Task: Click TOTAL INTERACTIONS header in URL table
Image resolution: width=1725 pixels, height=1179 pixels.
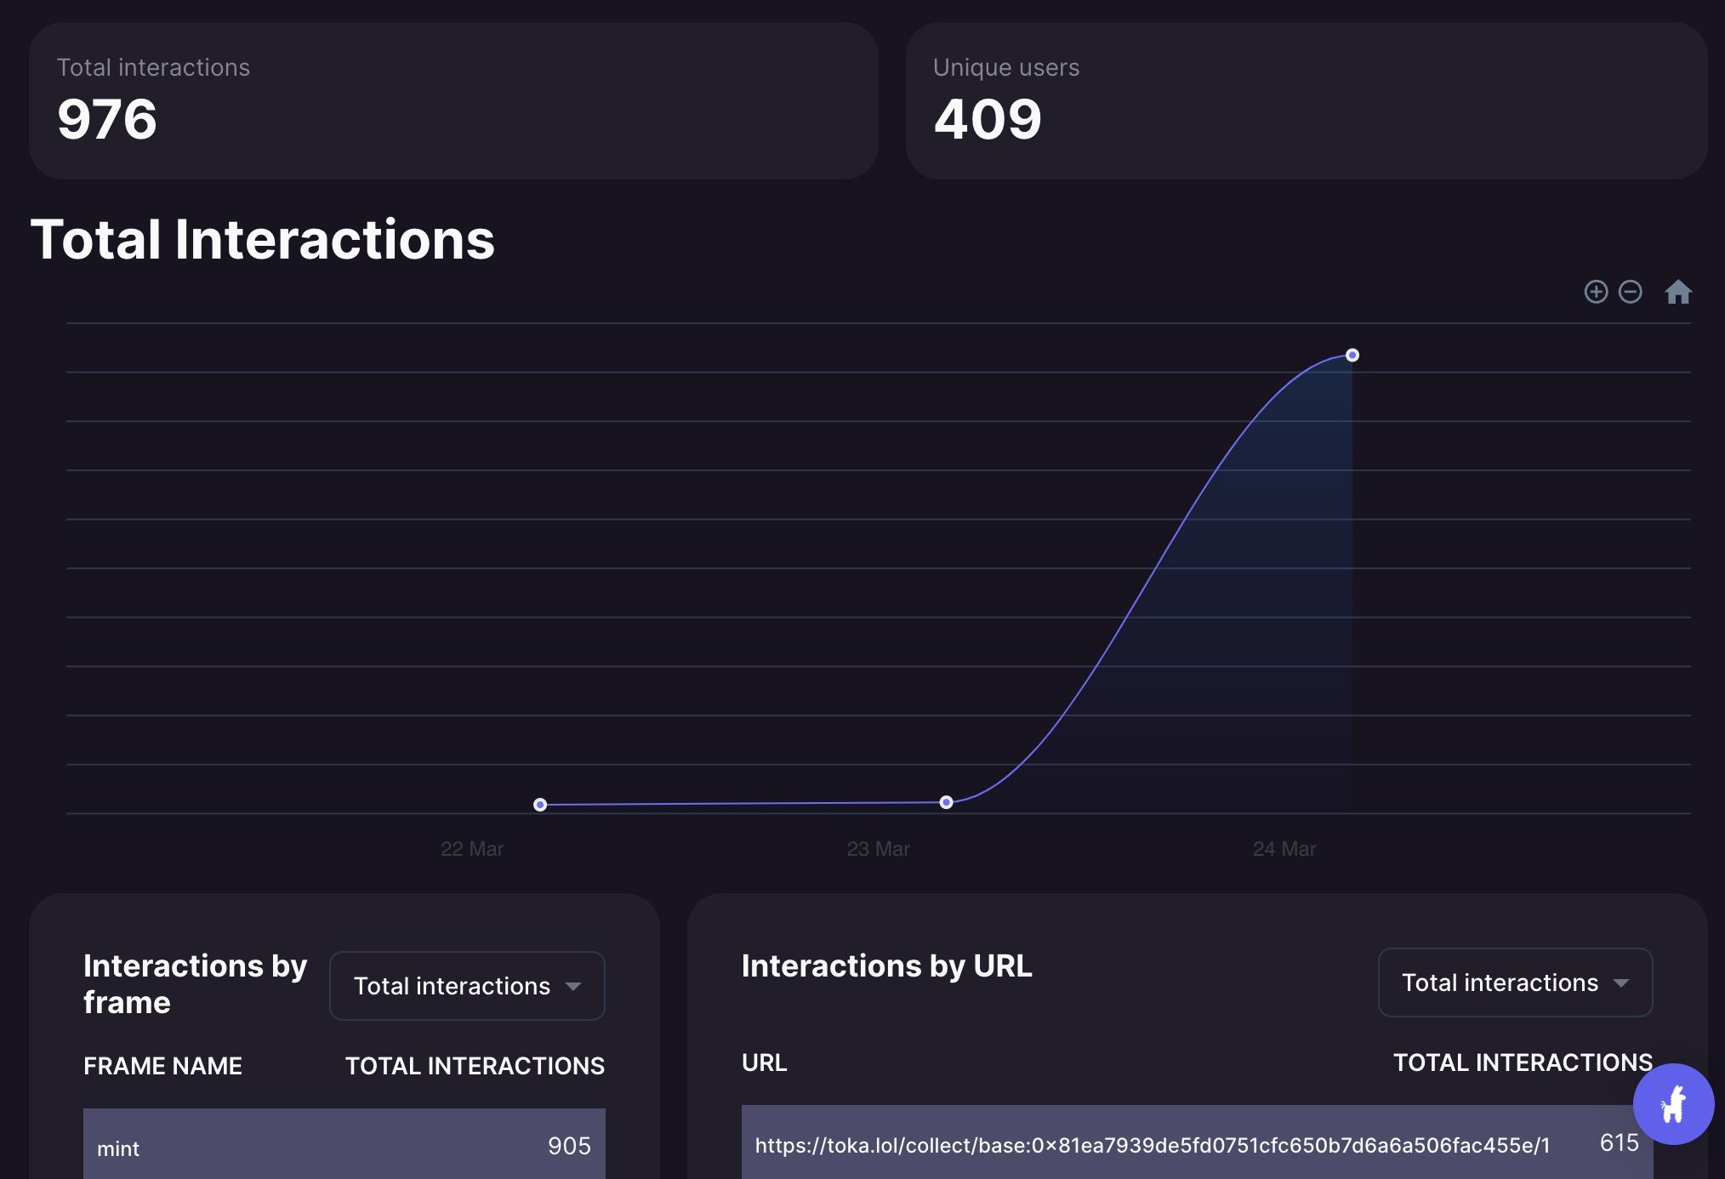Action: point(1523,1062)
